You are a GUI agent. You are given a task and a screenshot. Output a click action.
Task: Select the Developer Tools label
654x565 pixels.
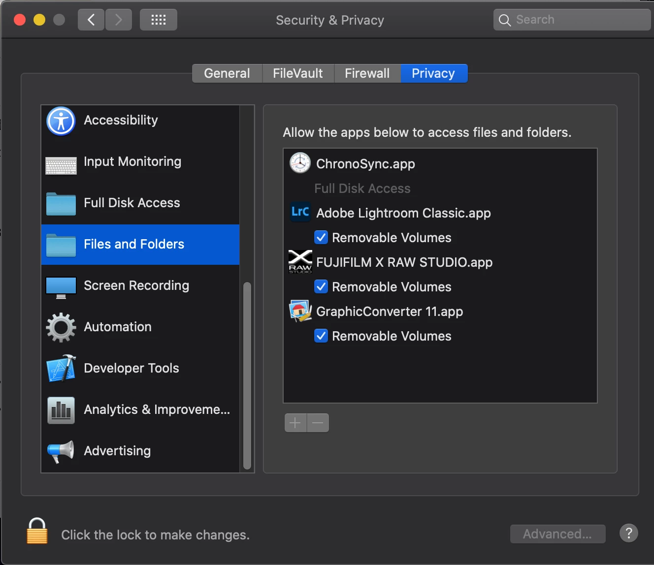[x=131, y=368]
